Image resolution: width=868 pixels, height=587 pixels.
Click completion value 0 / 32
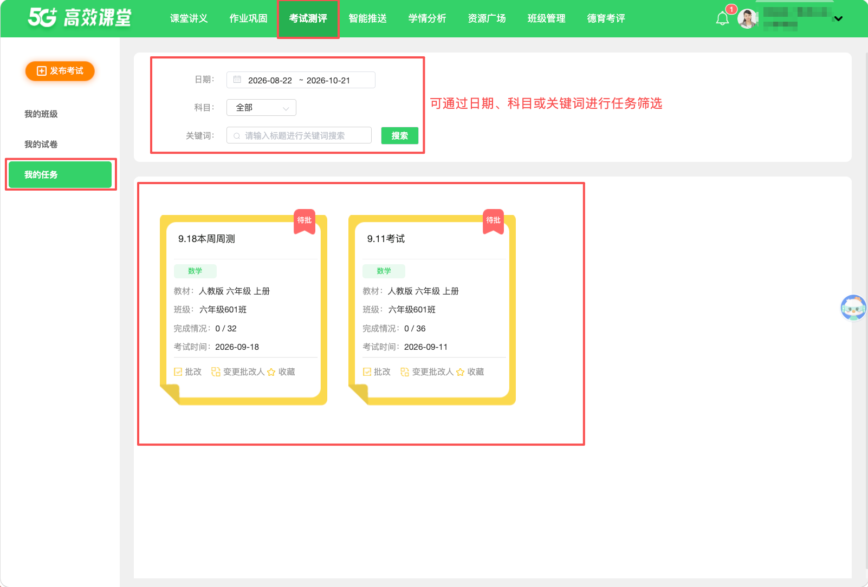tap(226, 329)
